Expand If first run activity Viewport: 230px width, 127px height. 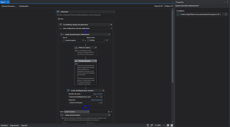click(96, 48)
